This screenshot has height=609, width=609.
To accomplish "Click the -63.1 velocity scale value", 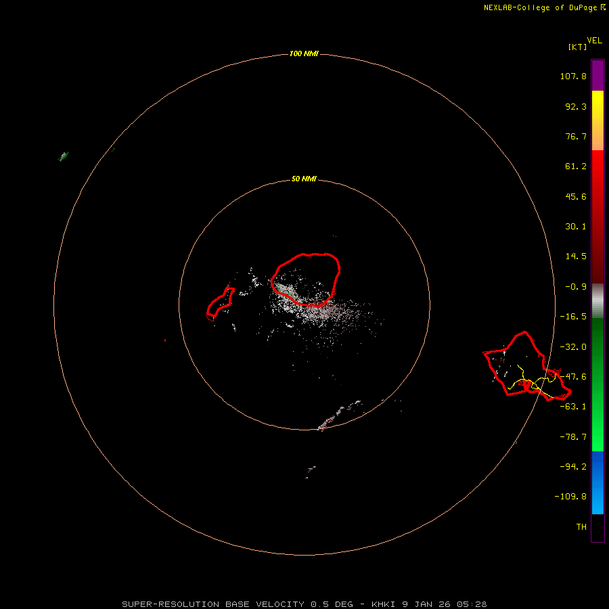I will point(573,407).
